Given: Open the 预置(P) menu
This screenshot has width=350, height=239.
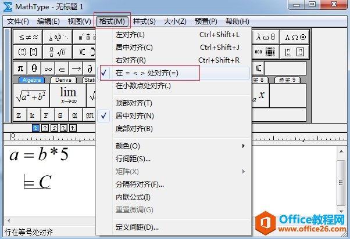Looking at the screenshot, I should pos(206,21).
